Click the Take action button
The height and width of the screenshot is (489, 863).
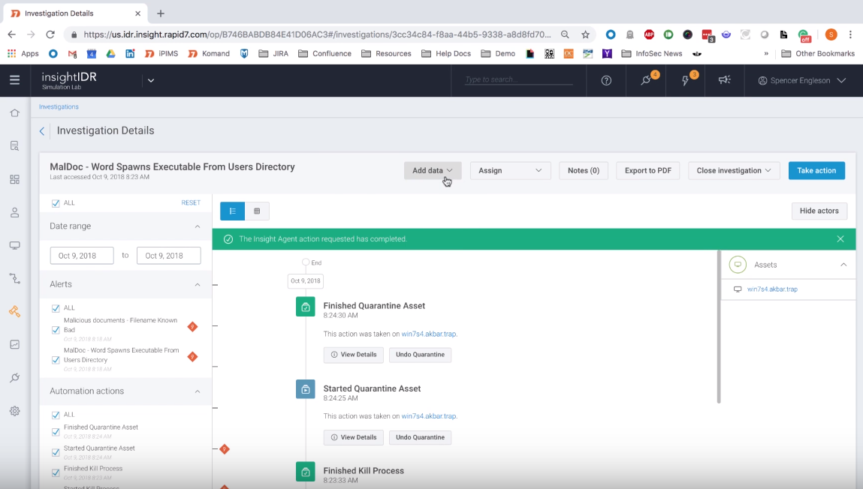click(816, 170)
